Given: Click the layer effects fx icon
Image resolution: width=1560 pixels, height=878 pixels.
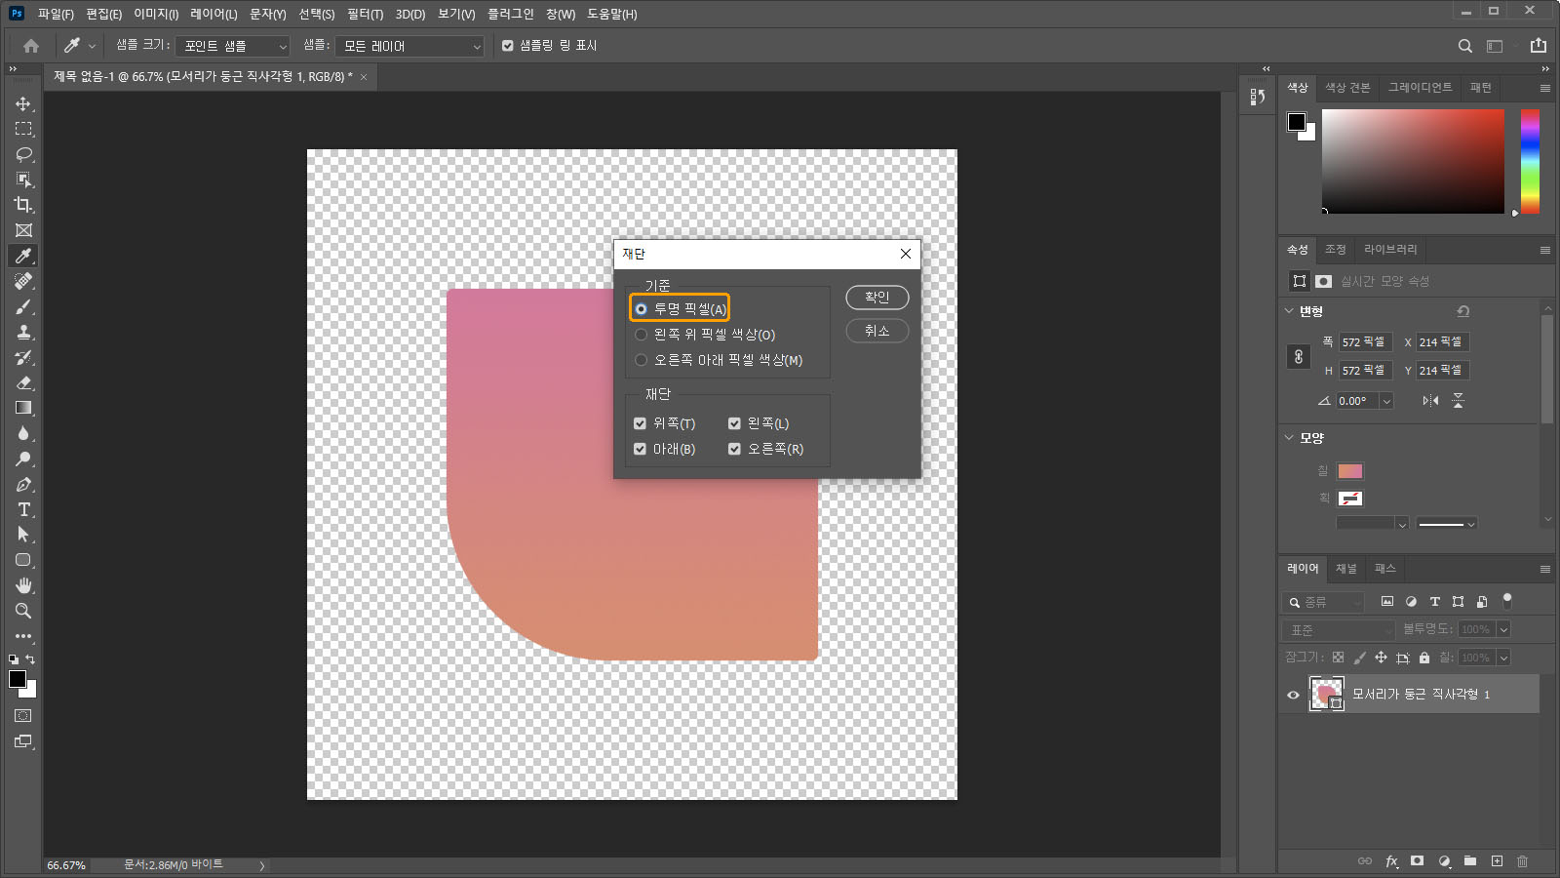Looking at the screenshot, I should [1391, 861].
